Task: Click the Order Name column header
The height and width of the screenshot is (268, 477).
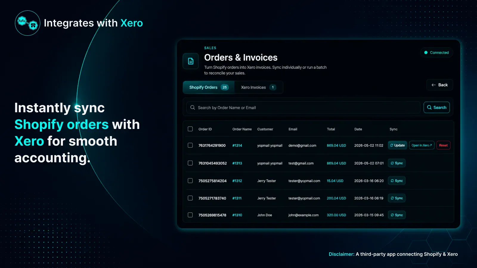Action: coord(242,129)
